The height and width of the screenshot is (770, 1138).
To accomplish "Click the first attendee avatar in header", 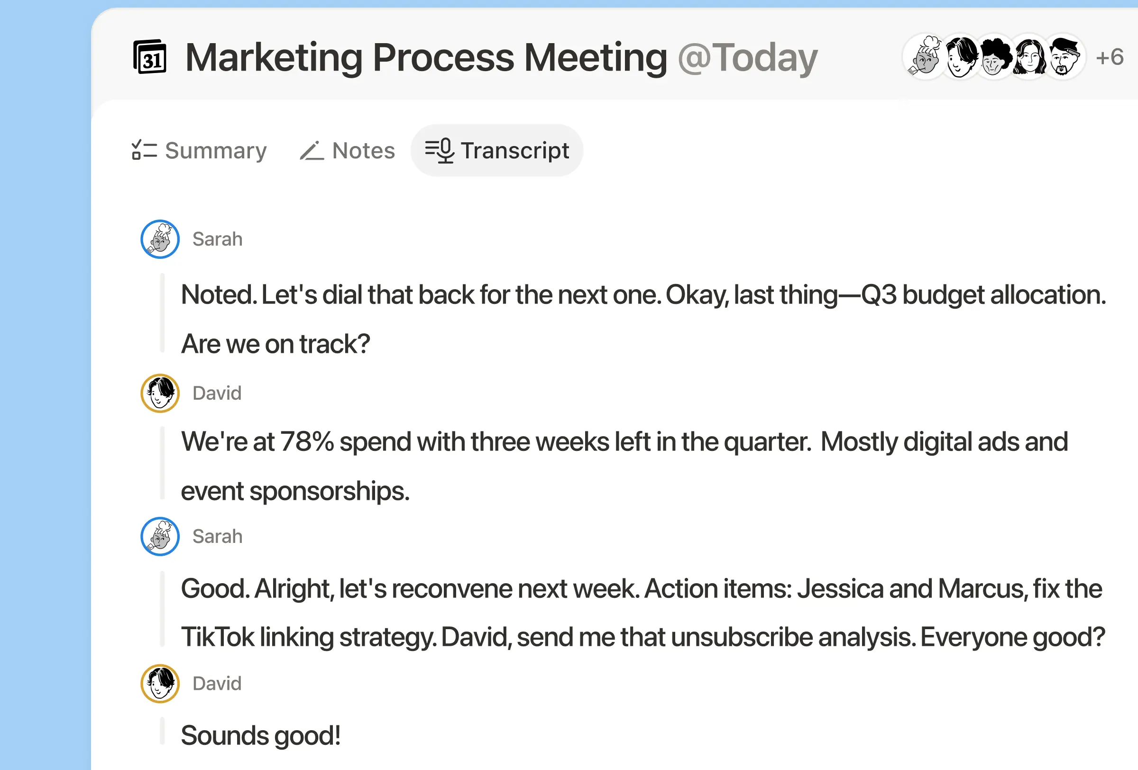I will tap(924, 57).
